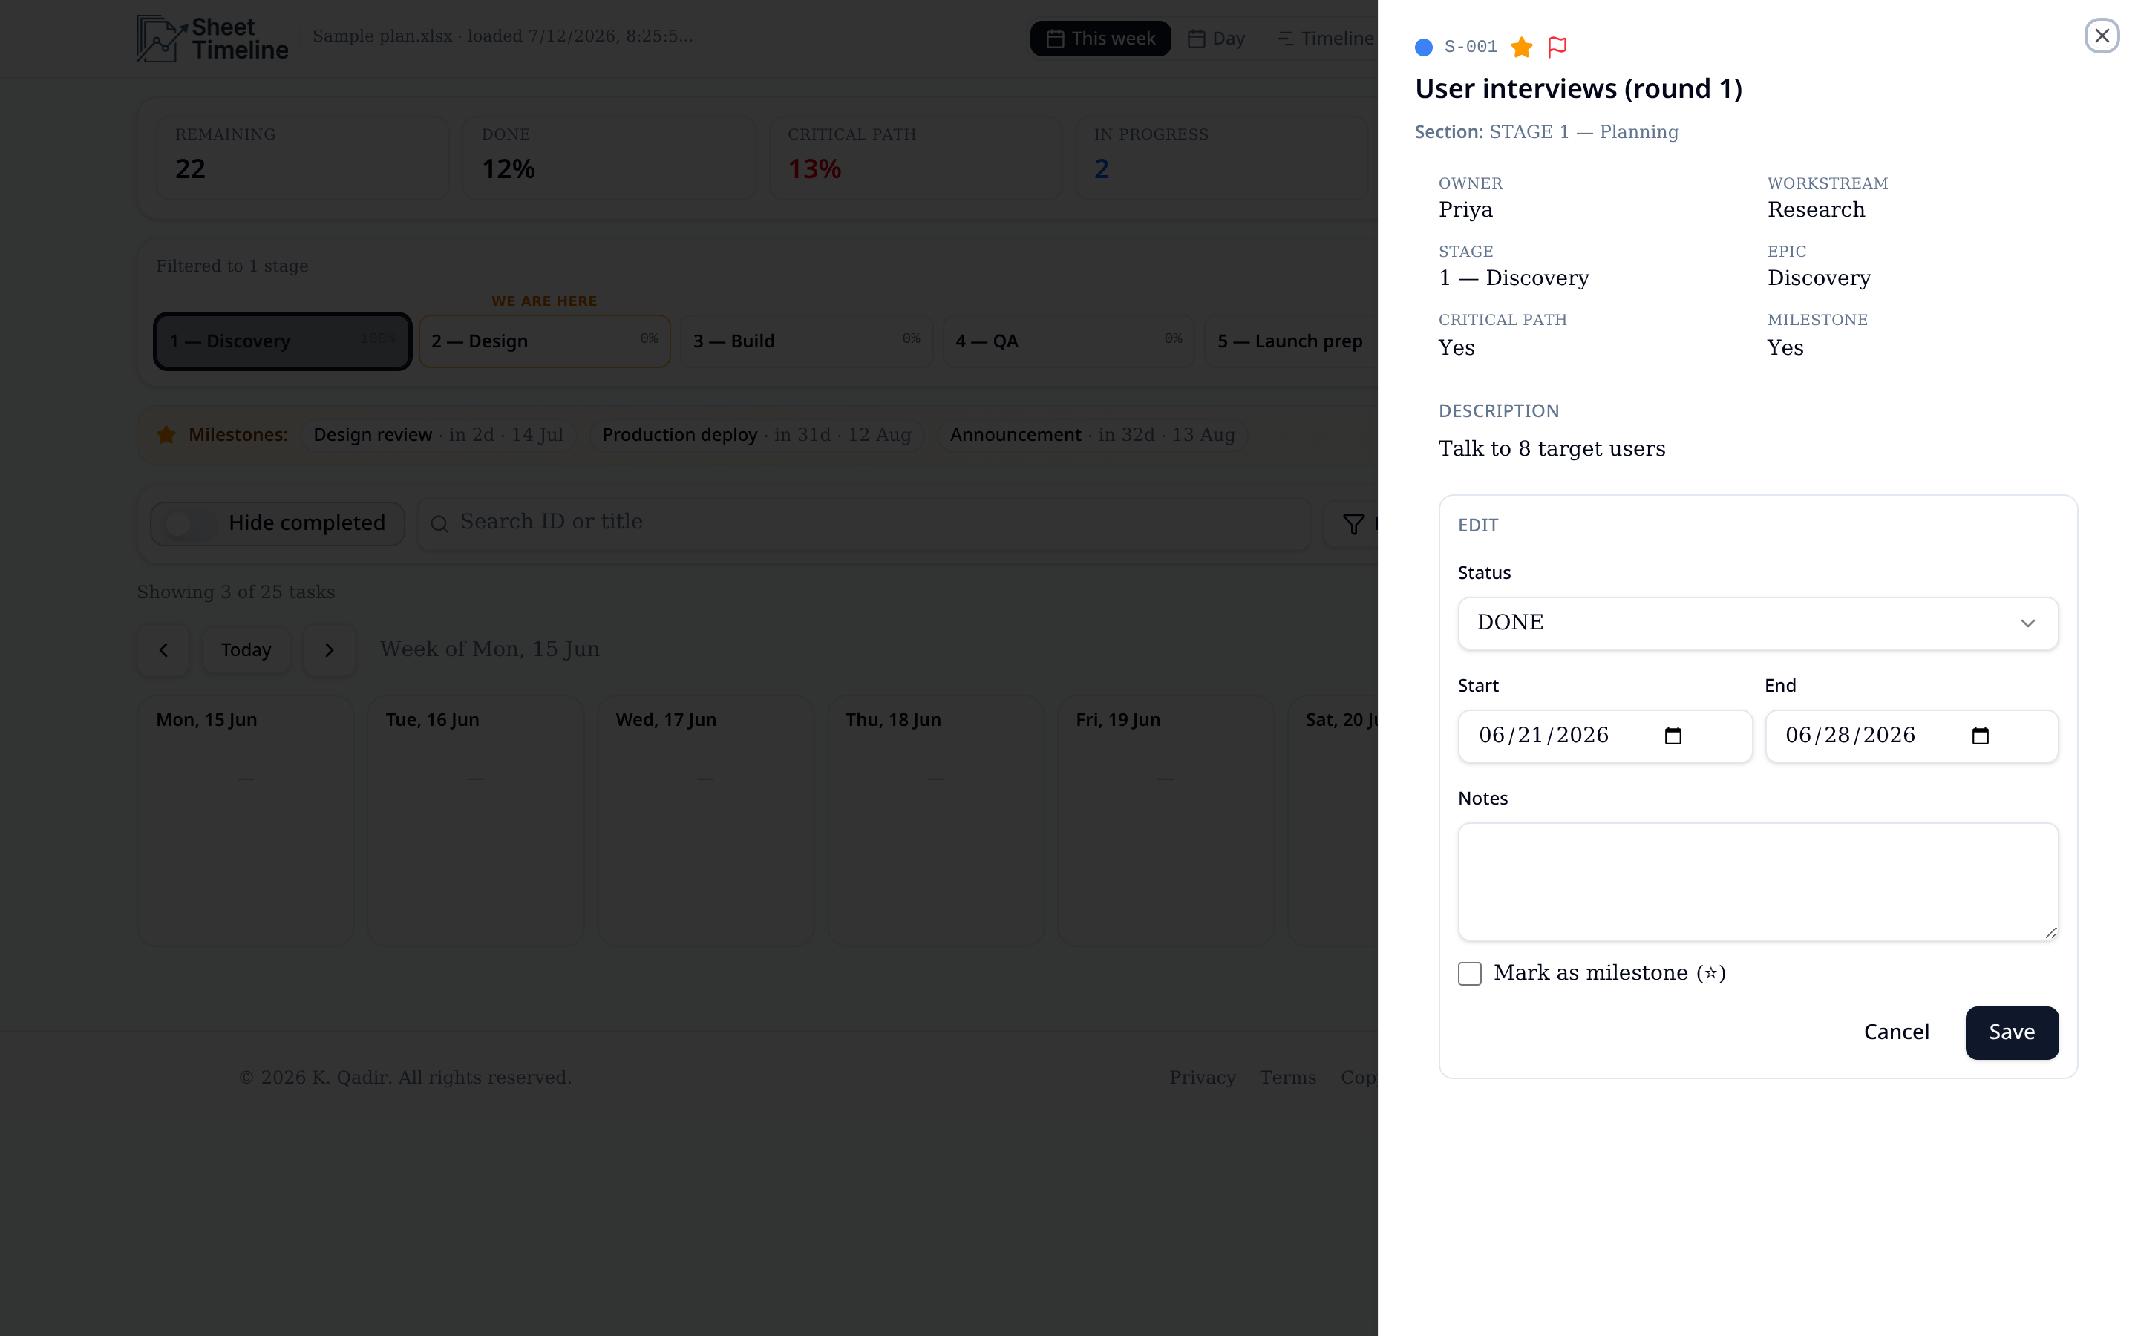The height and width of the screenshot is (1336, 2138).
Task: Open the Privacy link in footer
Action: point(1203,1077)
